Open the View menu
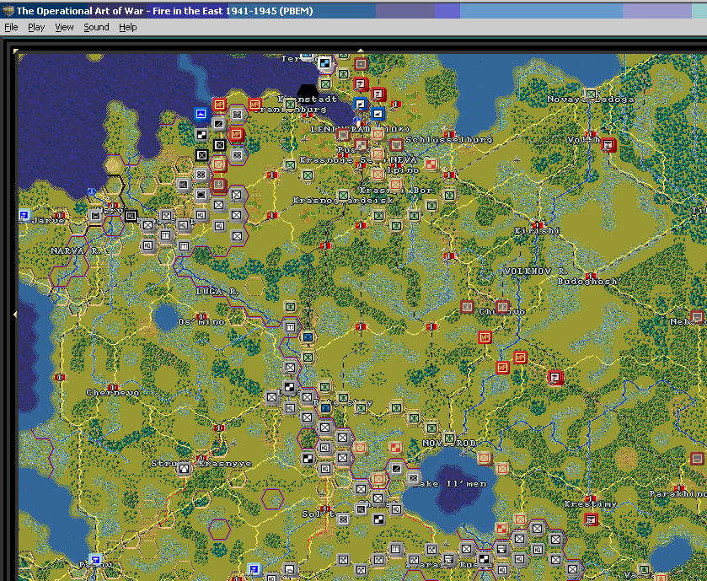The width and height of the screenshot is (707, 581). click(x=64, y=27)
